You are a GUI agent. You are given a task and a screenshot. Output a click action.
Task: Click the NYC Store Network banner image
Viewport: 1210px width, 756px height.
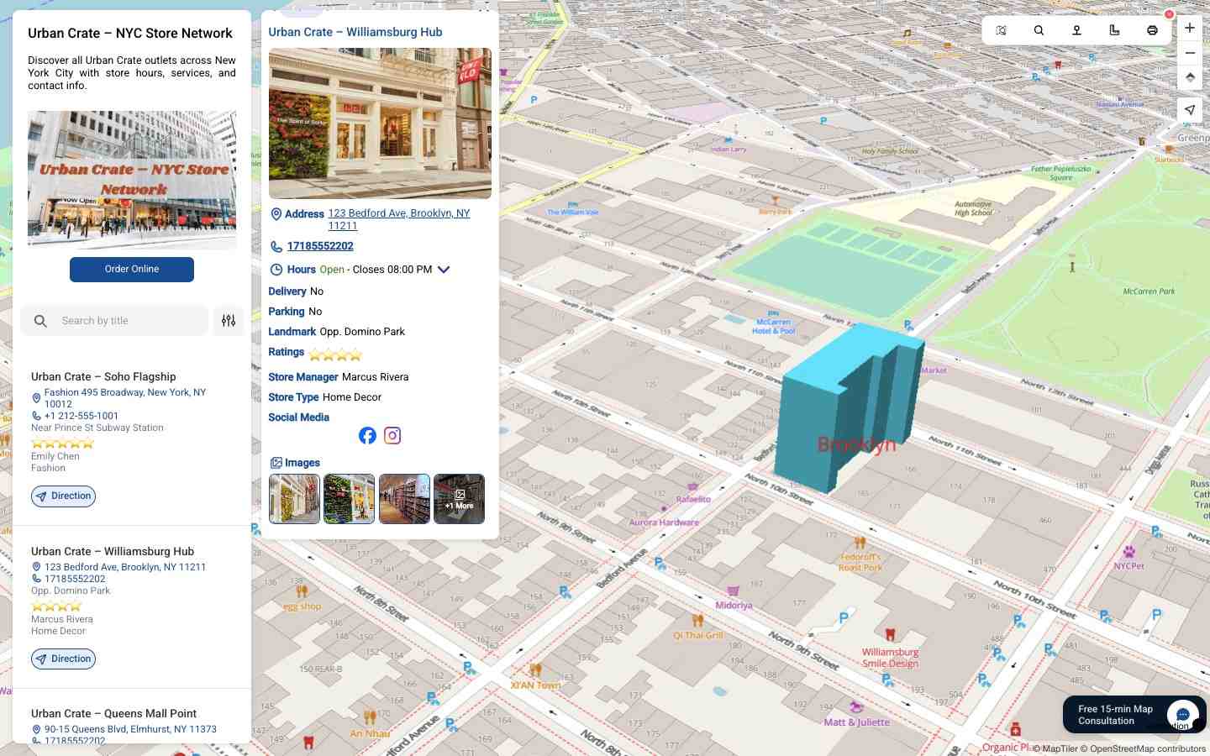(132, 180)
